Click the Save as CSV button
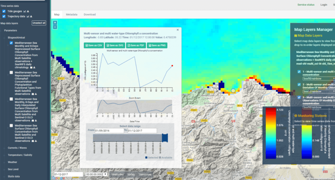Image resolution: width=335 pixels, height=180 pixels. (93, 45)
